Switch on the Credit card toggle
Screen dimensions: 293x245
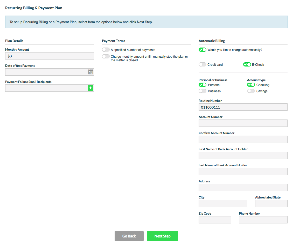pos(203,64)
